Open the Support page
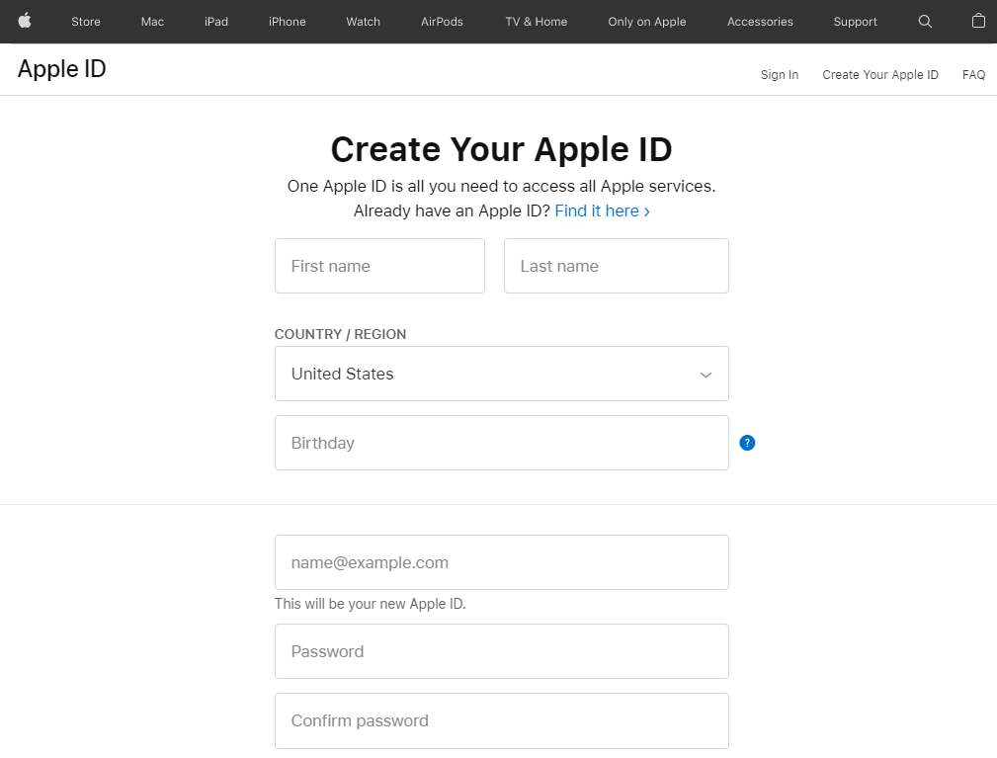This screenshot has width=997, height=758. [x=855, y=21]
